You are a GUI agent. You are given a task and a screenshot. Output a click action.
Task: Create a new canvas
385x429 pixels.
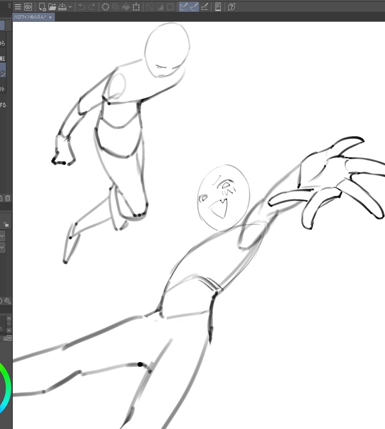point(42,7)
